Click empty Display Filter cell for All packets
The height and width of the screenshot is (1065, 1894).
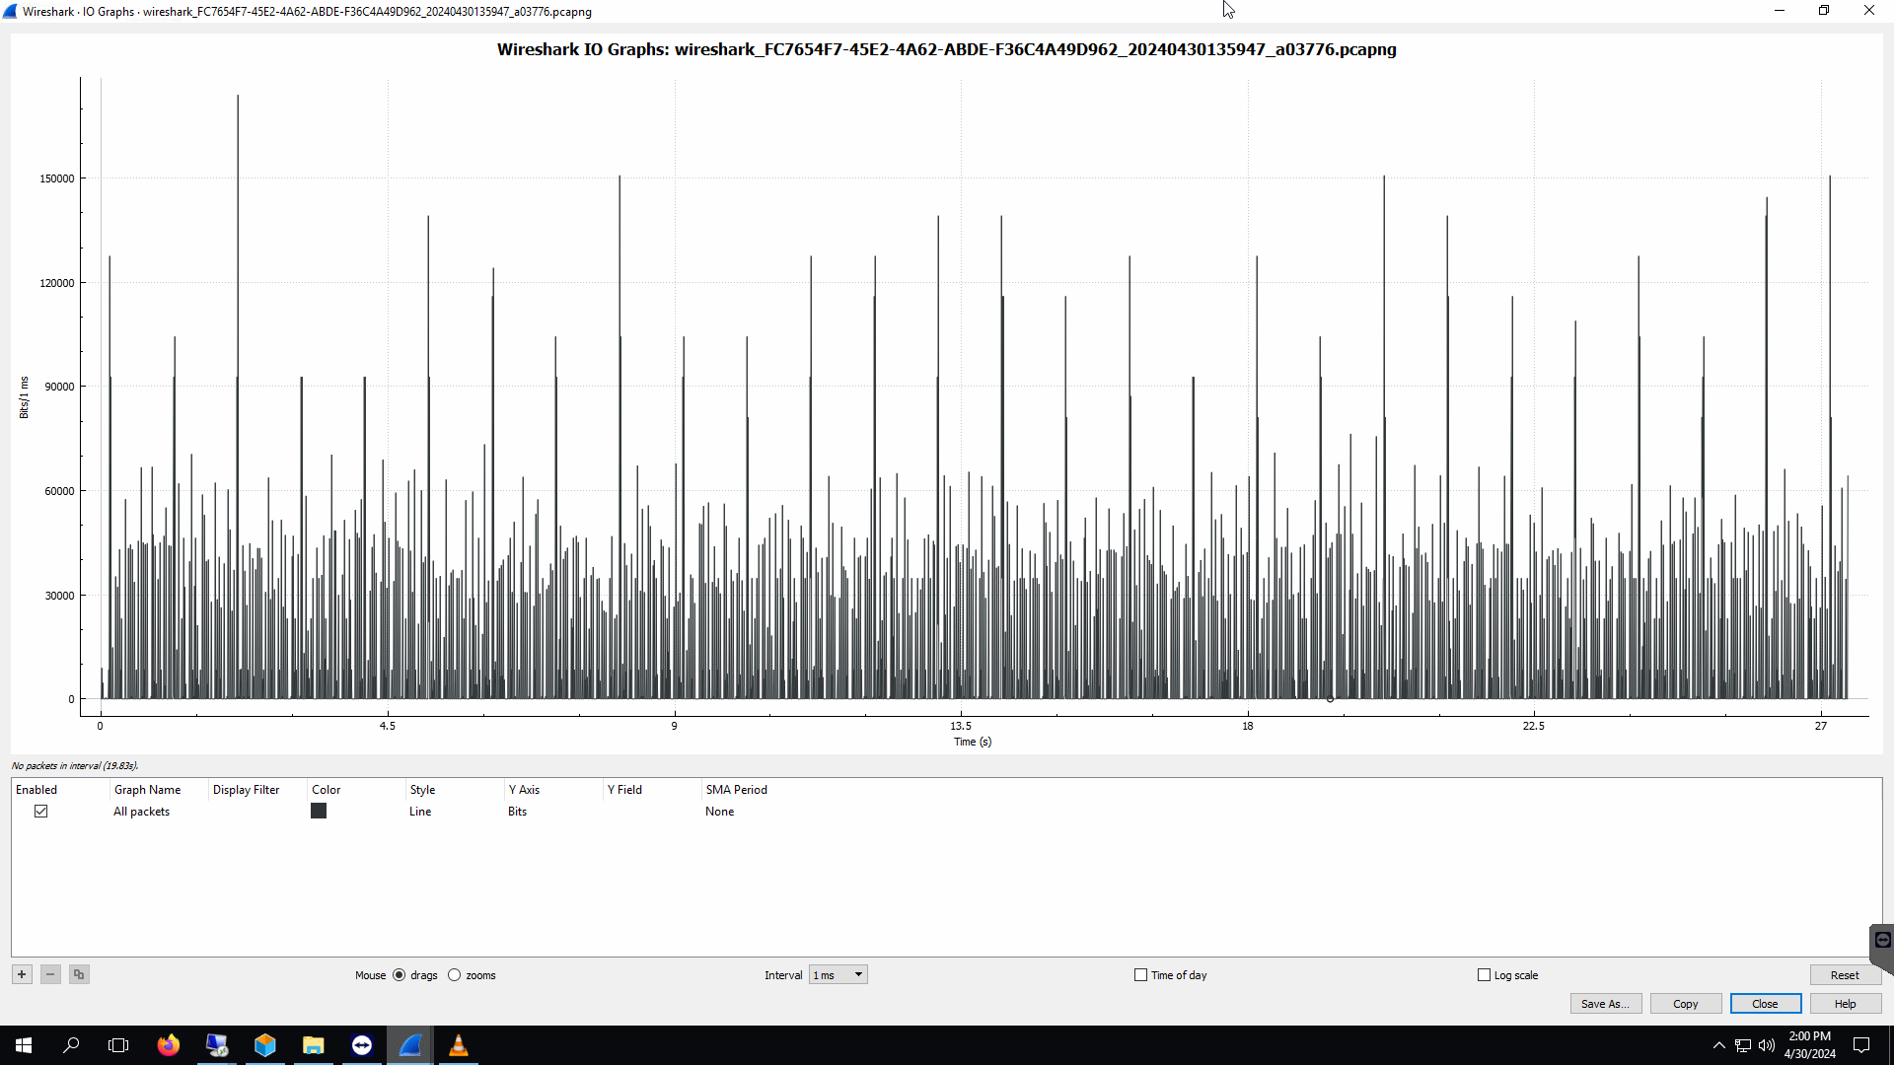point(257,812)
